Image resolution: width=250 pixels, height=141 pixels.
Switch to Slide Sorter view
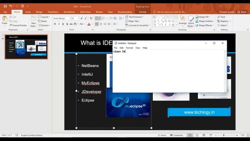coord(197,135)
